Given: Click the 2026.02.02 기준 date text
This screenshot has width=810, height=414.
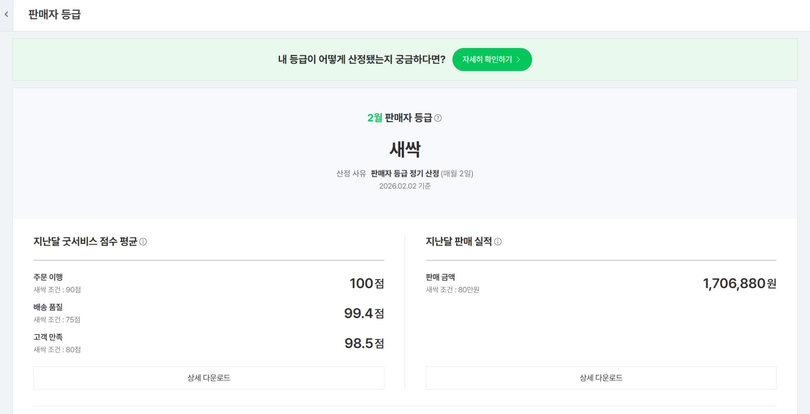Looking at the screenshot, I should click(x=405, y=186).
